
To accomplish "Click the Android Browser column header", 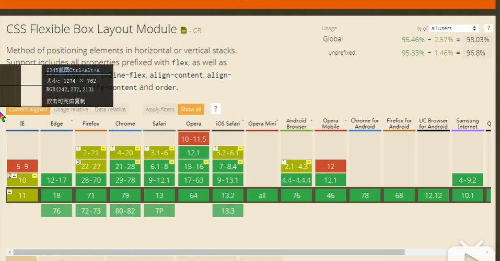I will coord(296,123).
